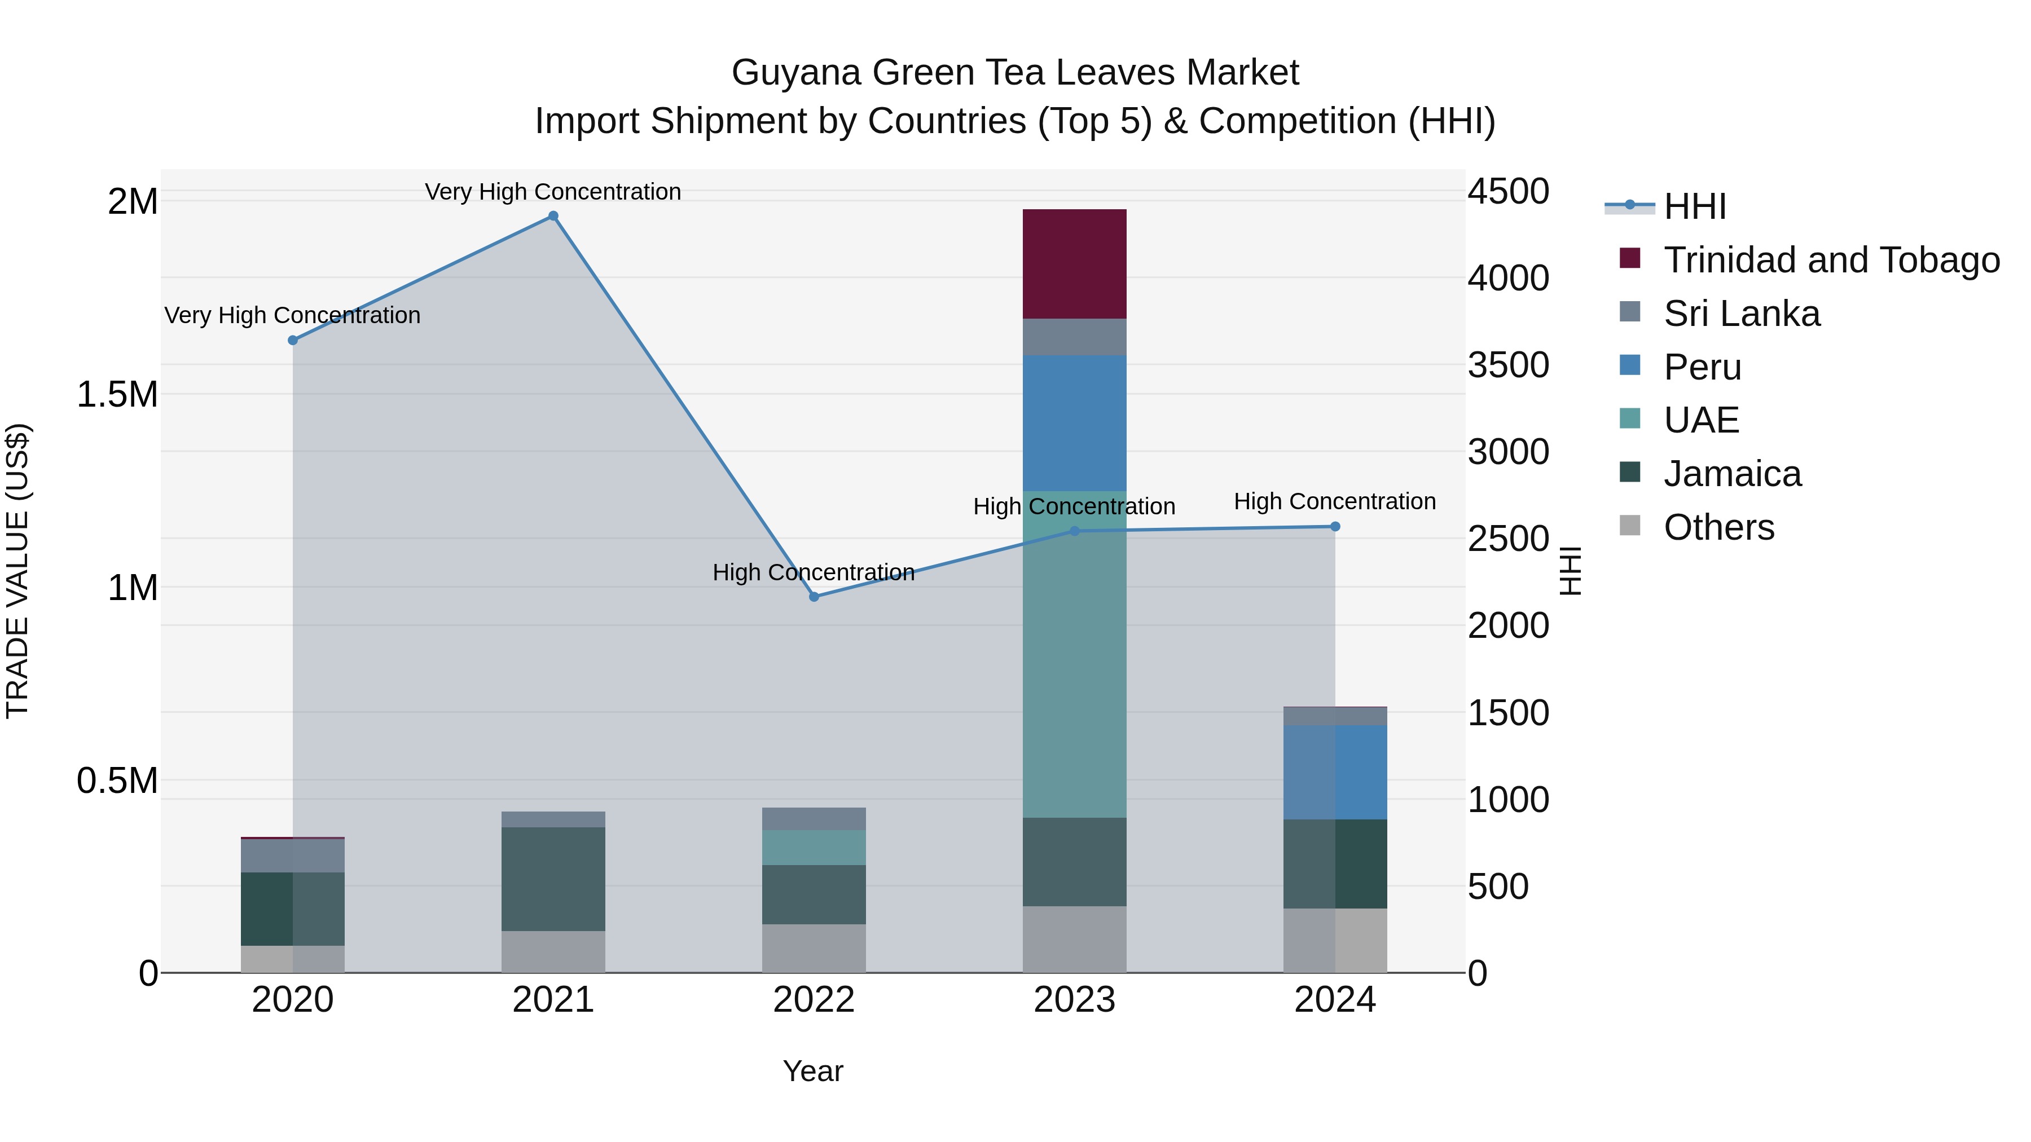Click Others segment in 2023 bar
This screenshot has width=2031, height=1142.
click(x=1075, y=940)
